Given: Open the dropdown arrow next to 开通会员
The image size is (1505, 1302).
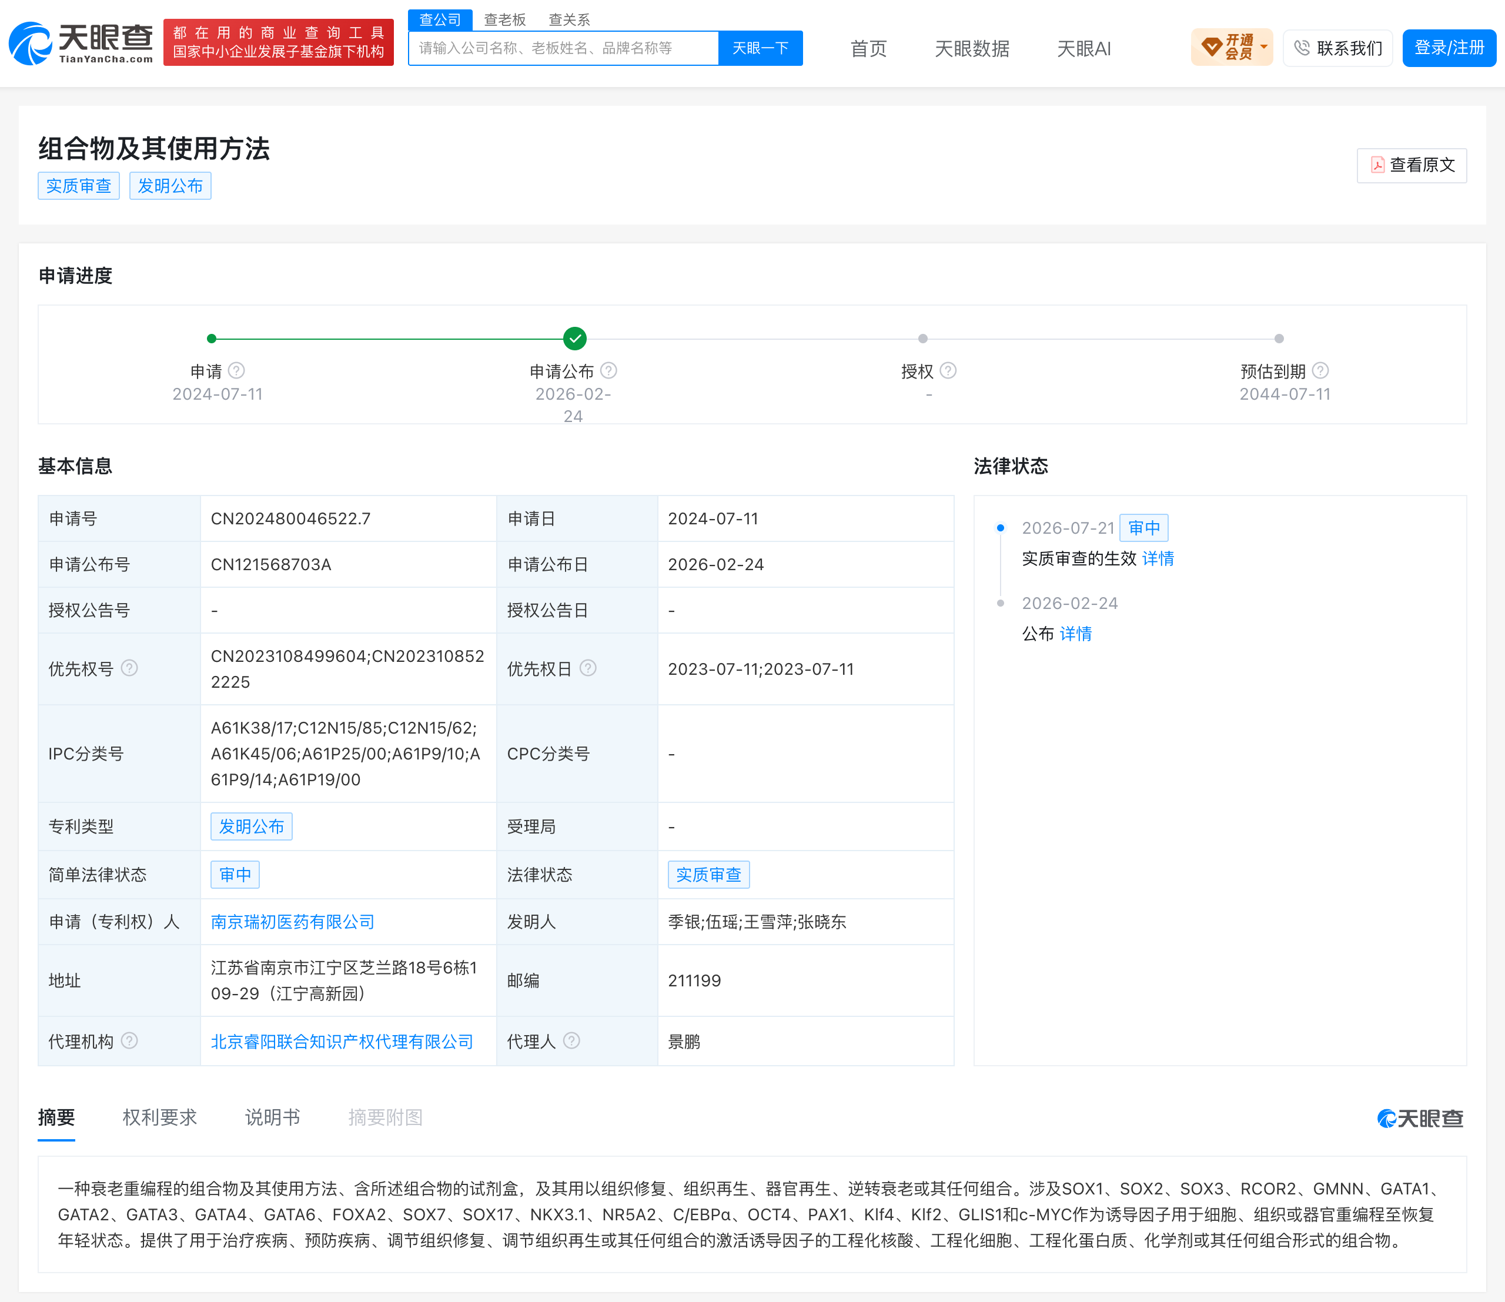Looking at the screenshot, I should (1264, 47).
